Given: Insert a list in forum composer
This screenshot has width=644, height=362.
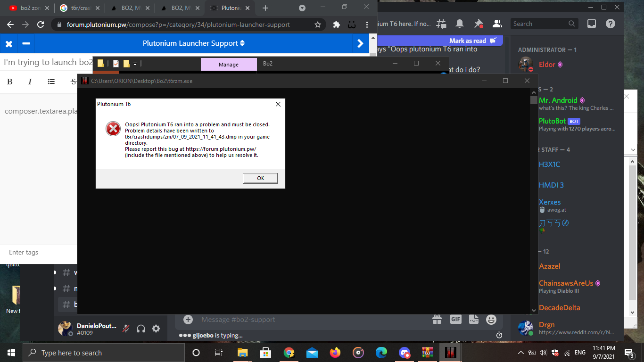Looking at the screenshot, I should [x=51, y=82].
